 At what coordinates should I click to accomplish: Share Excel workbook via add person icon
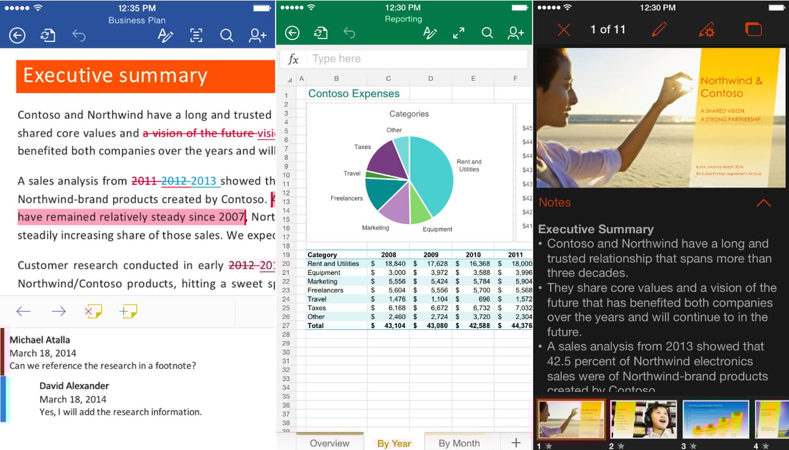[516, 33]
